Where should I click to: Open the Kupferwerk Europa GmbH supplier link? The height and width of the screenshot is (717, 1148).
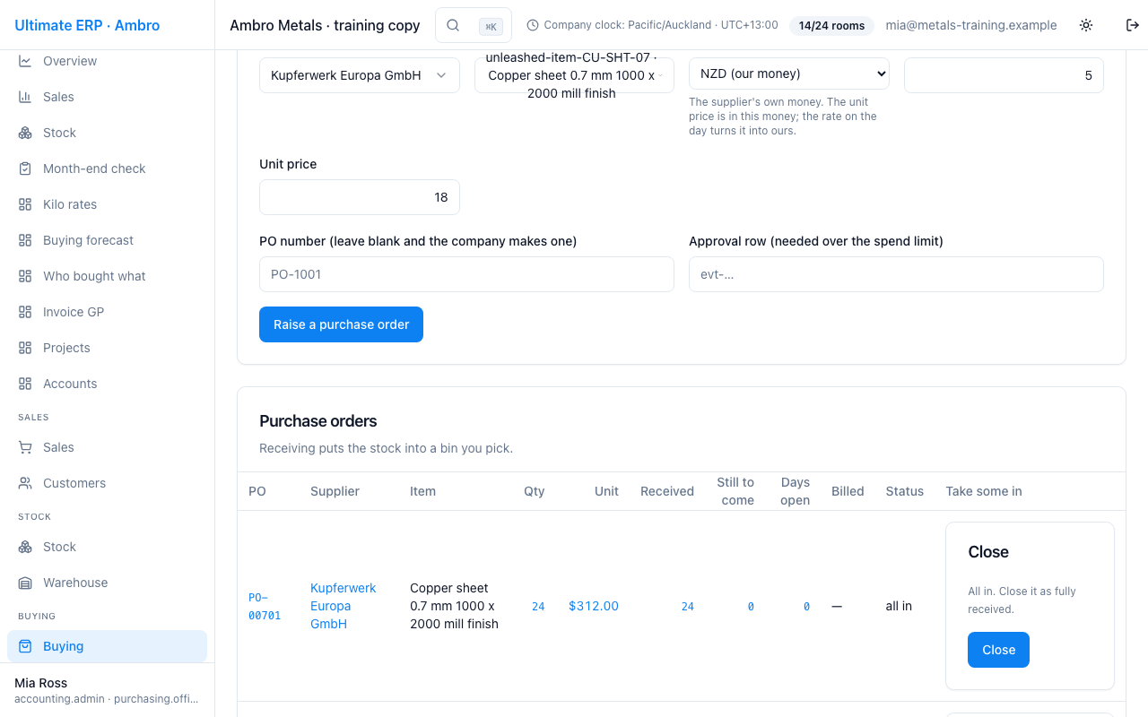[344, 606]
